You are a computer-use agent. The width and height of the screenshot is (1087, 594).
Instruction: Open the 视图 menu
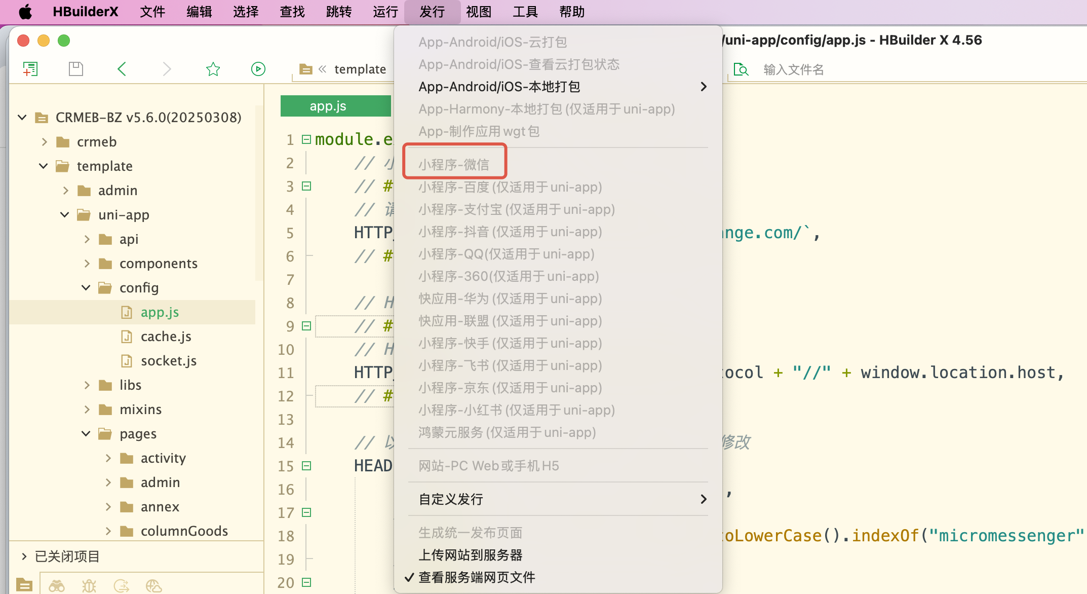[479, 12]
